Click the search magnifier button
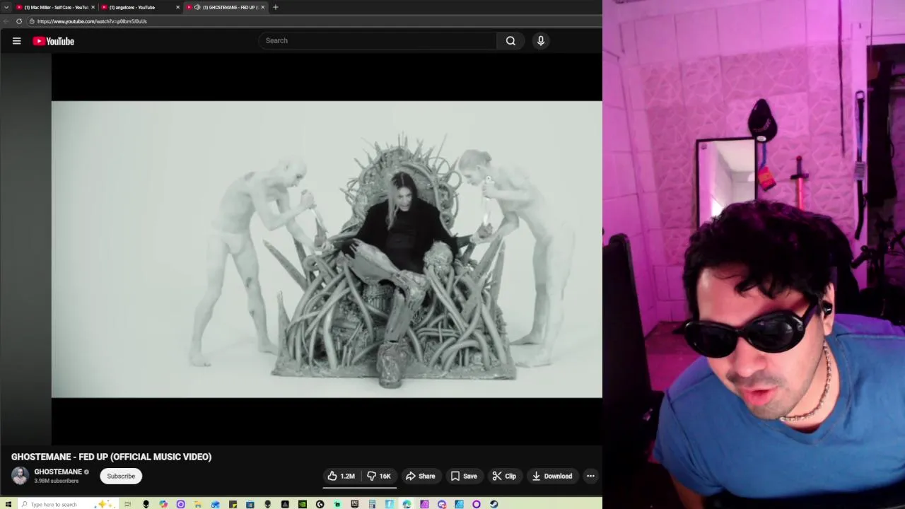905x509 pixels. click(x=510, y=41)
